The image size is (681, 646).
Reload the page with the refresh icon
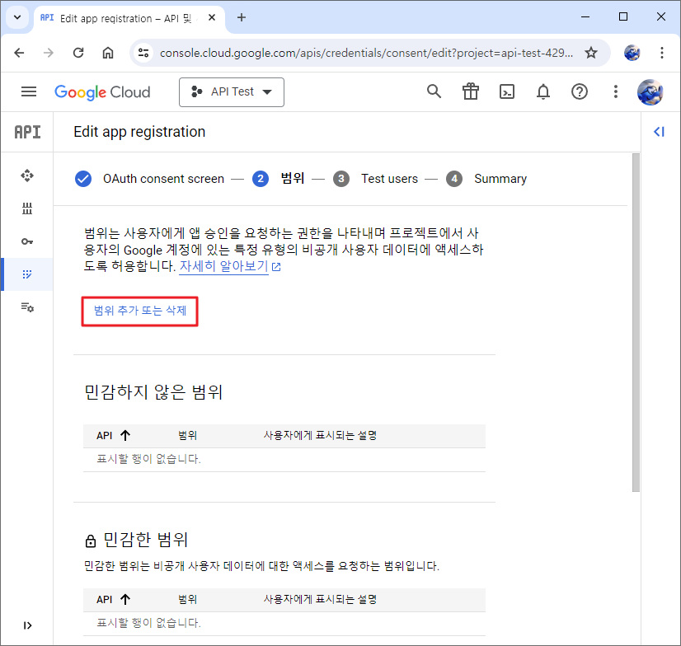point(78,53)
